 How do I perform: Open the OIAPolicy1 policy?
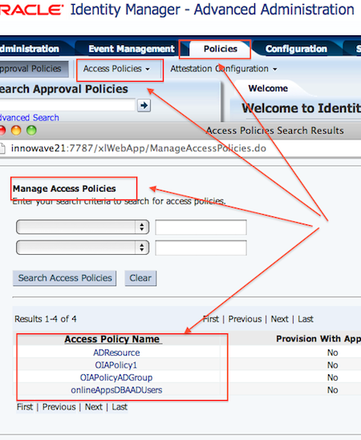116,365
